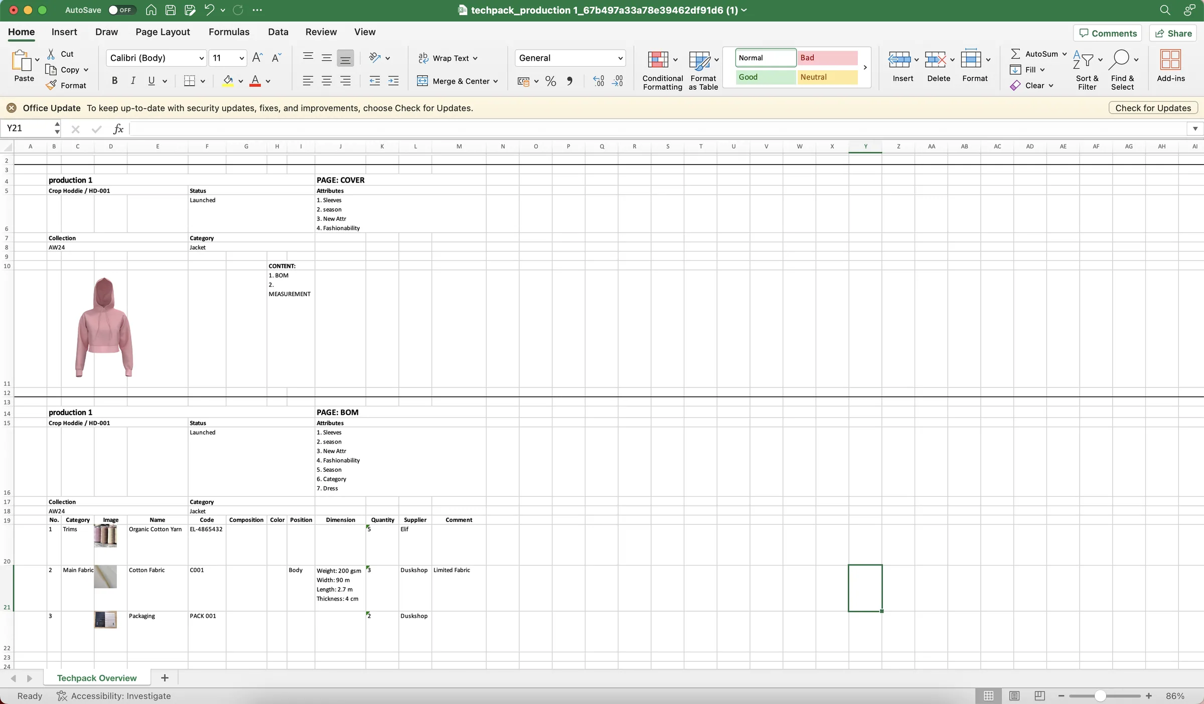Click the zoom slider handle
Image resolution: width=1204 pixels, height=704 pixels.
point(1100,696)
